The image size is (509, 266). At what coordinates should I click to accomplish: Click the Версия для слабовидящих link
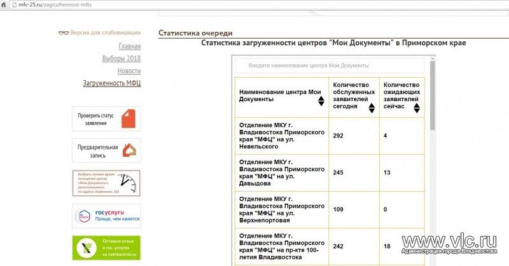[105, 32]
